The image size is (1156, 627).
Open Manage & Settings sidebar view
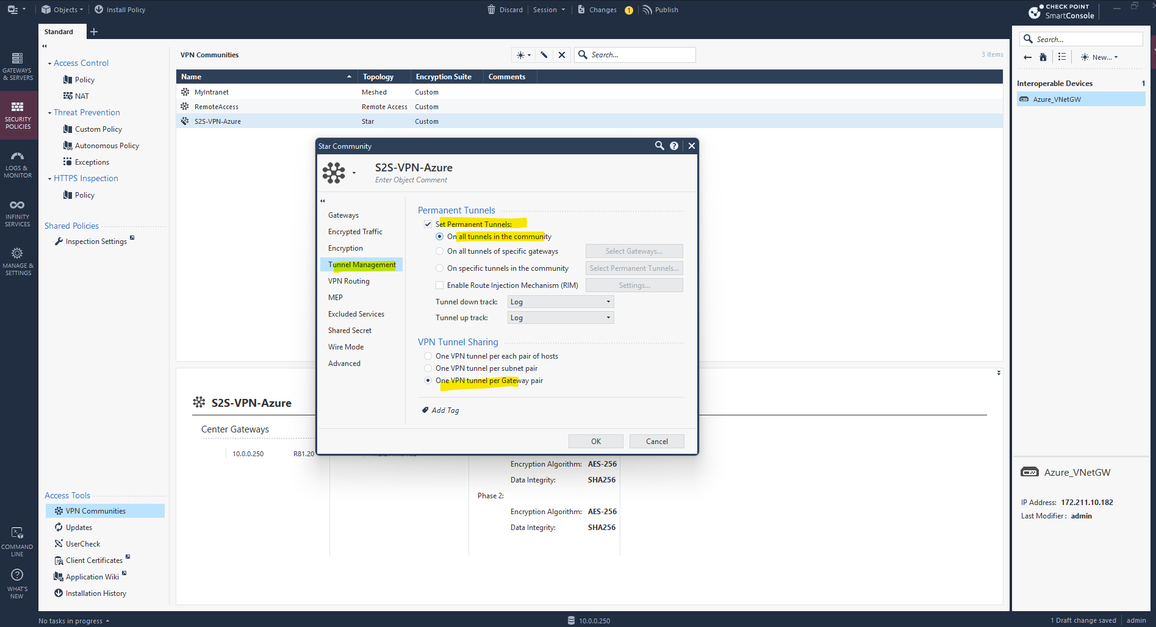tap(18, 262)
